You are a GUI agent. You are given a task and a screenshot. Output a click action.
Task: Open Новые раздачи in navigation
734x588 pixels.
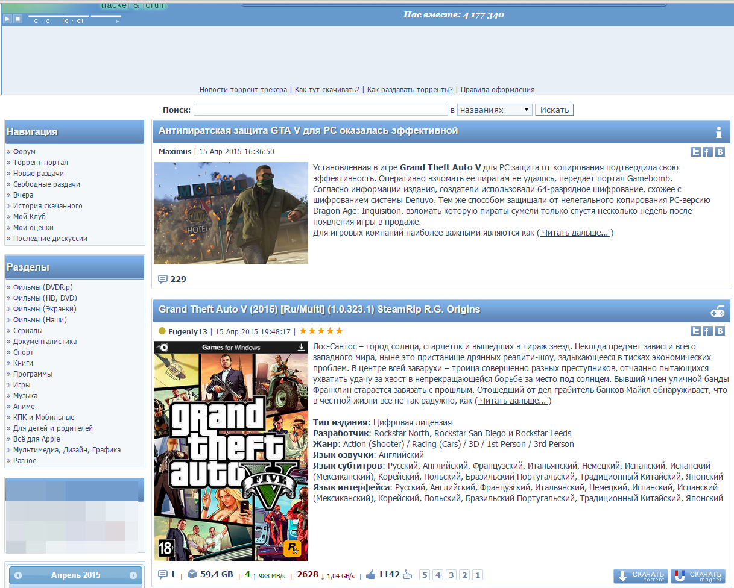coord(39,174)
